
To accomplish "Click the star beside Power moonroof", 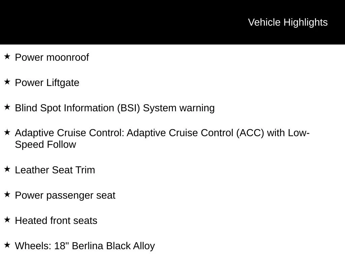I will [x=7, y=56].
